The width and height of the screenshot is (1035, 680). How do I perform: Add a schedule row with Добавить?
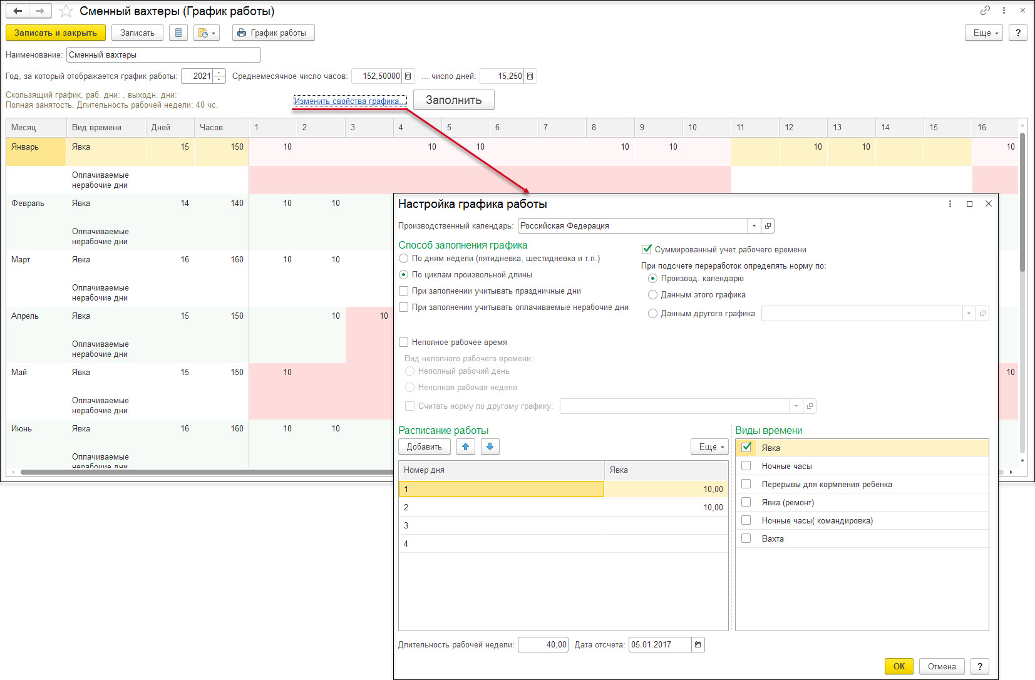pos(424,446)
